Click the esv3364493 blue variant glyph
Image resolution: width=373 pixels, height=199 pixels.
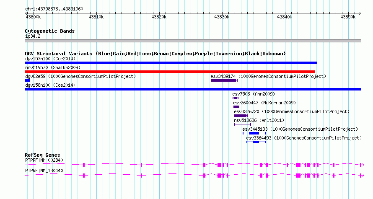pyautogui.click(x=256, y=142)
